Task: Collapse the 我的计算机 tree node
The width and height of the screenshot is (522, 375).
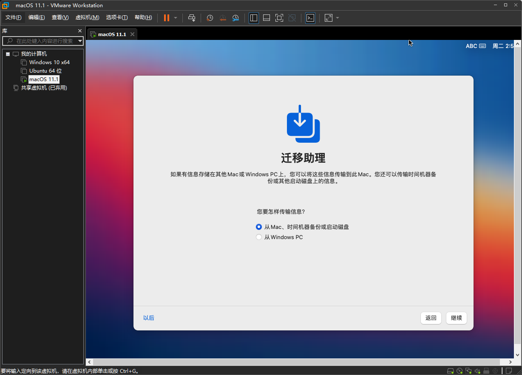Action: point(8,54)
